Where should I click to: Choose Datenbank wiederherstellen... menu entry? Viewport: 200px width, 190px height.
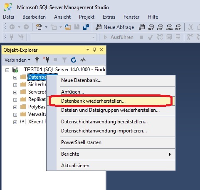[111, 101]
